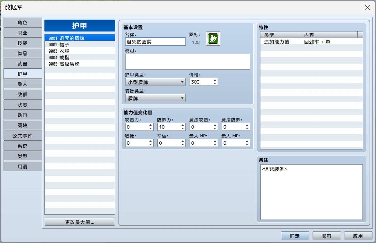Screen dimensions: 376x243
Task: Click the shield armor icon picker
Action: click(x=213, y=39)
